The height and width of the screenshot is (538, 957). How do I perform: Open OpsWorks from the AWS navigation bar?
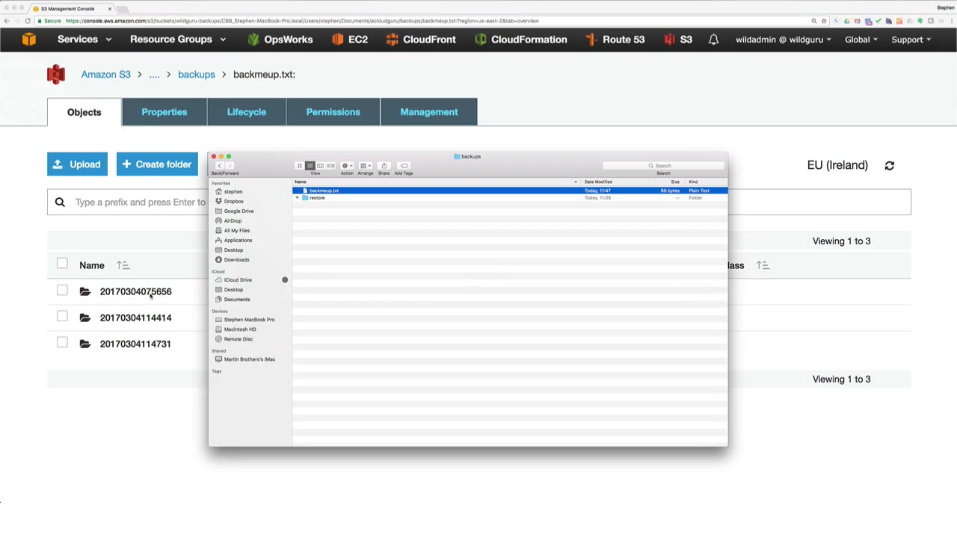(280, 40)
